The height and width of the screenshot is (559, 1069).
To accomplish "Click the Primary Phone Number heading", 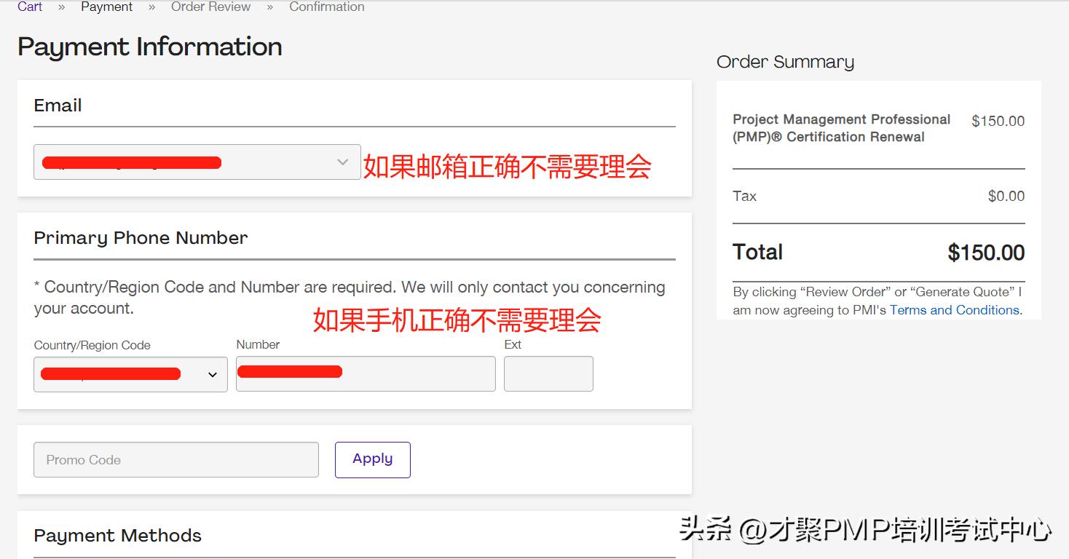I will [x=141, y=237].
